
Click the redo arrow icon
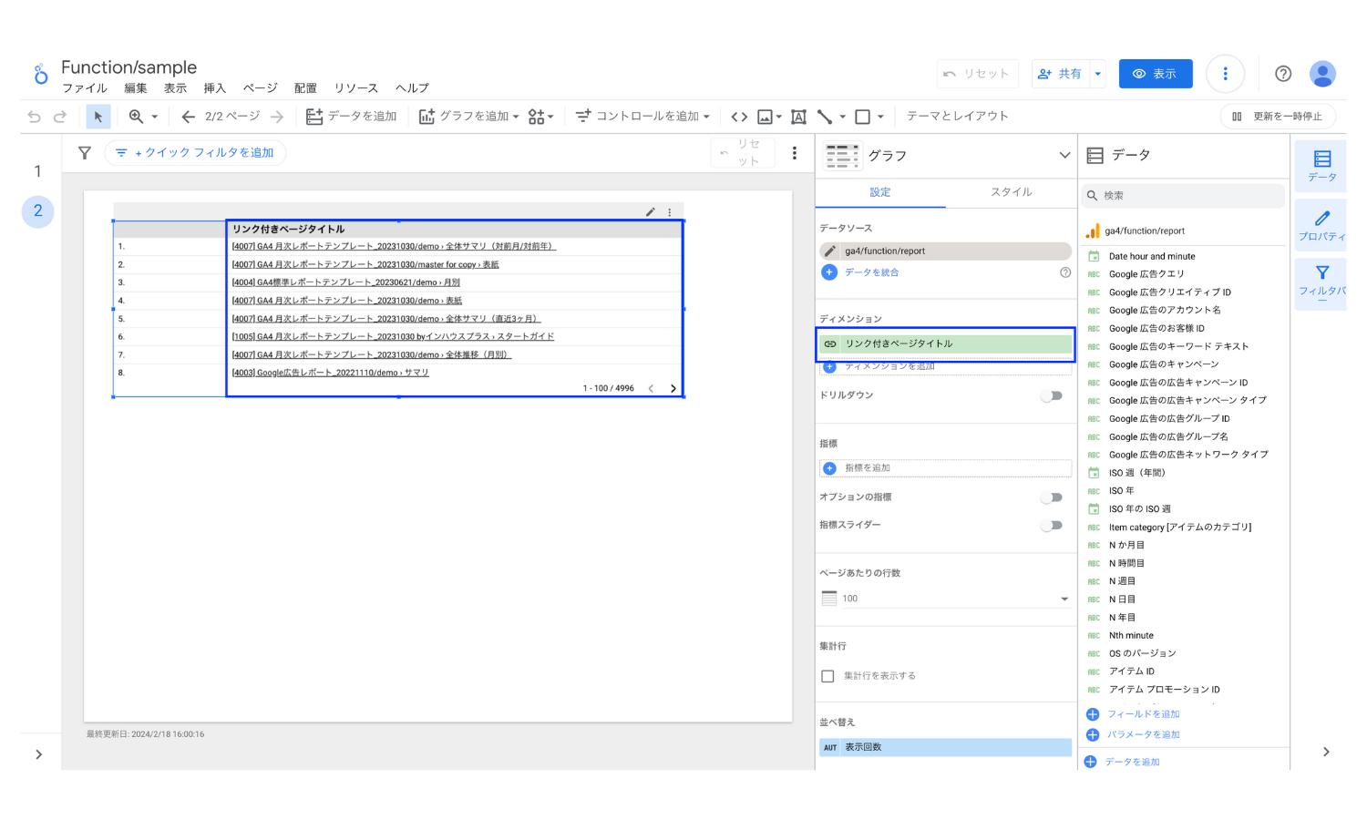point(60,117)
